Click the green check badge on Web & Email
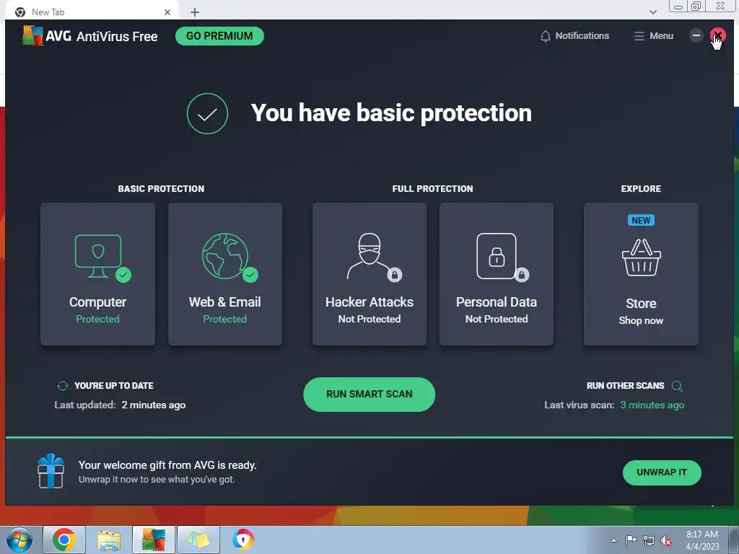 (250, 274)
